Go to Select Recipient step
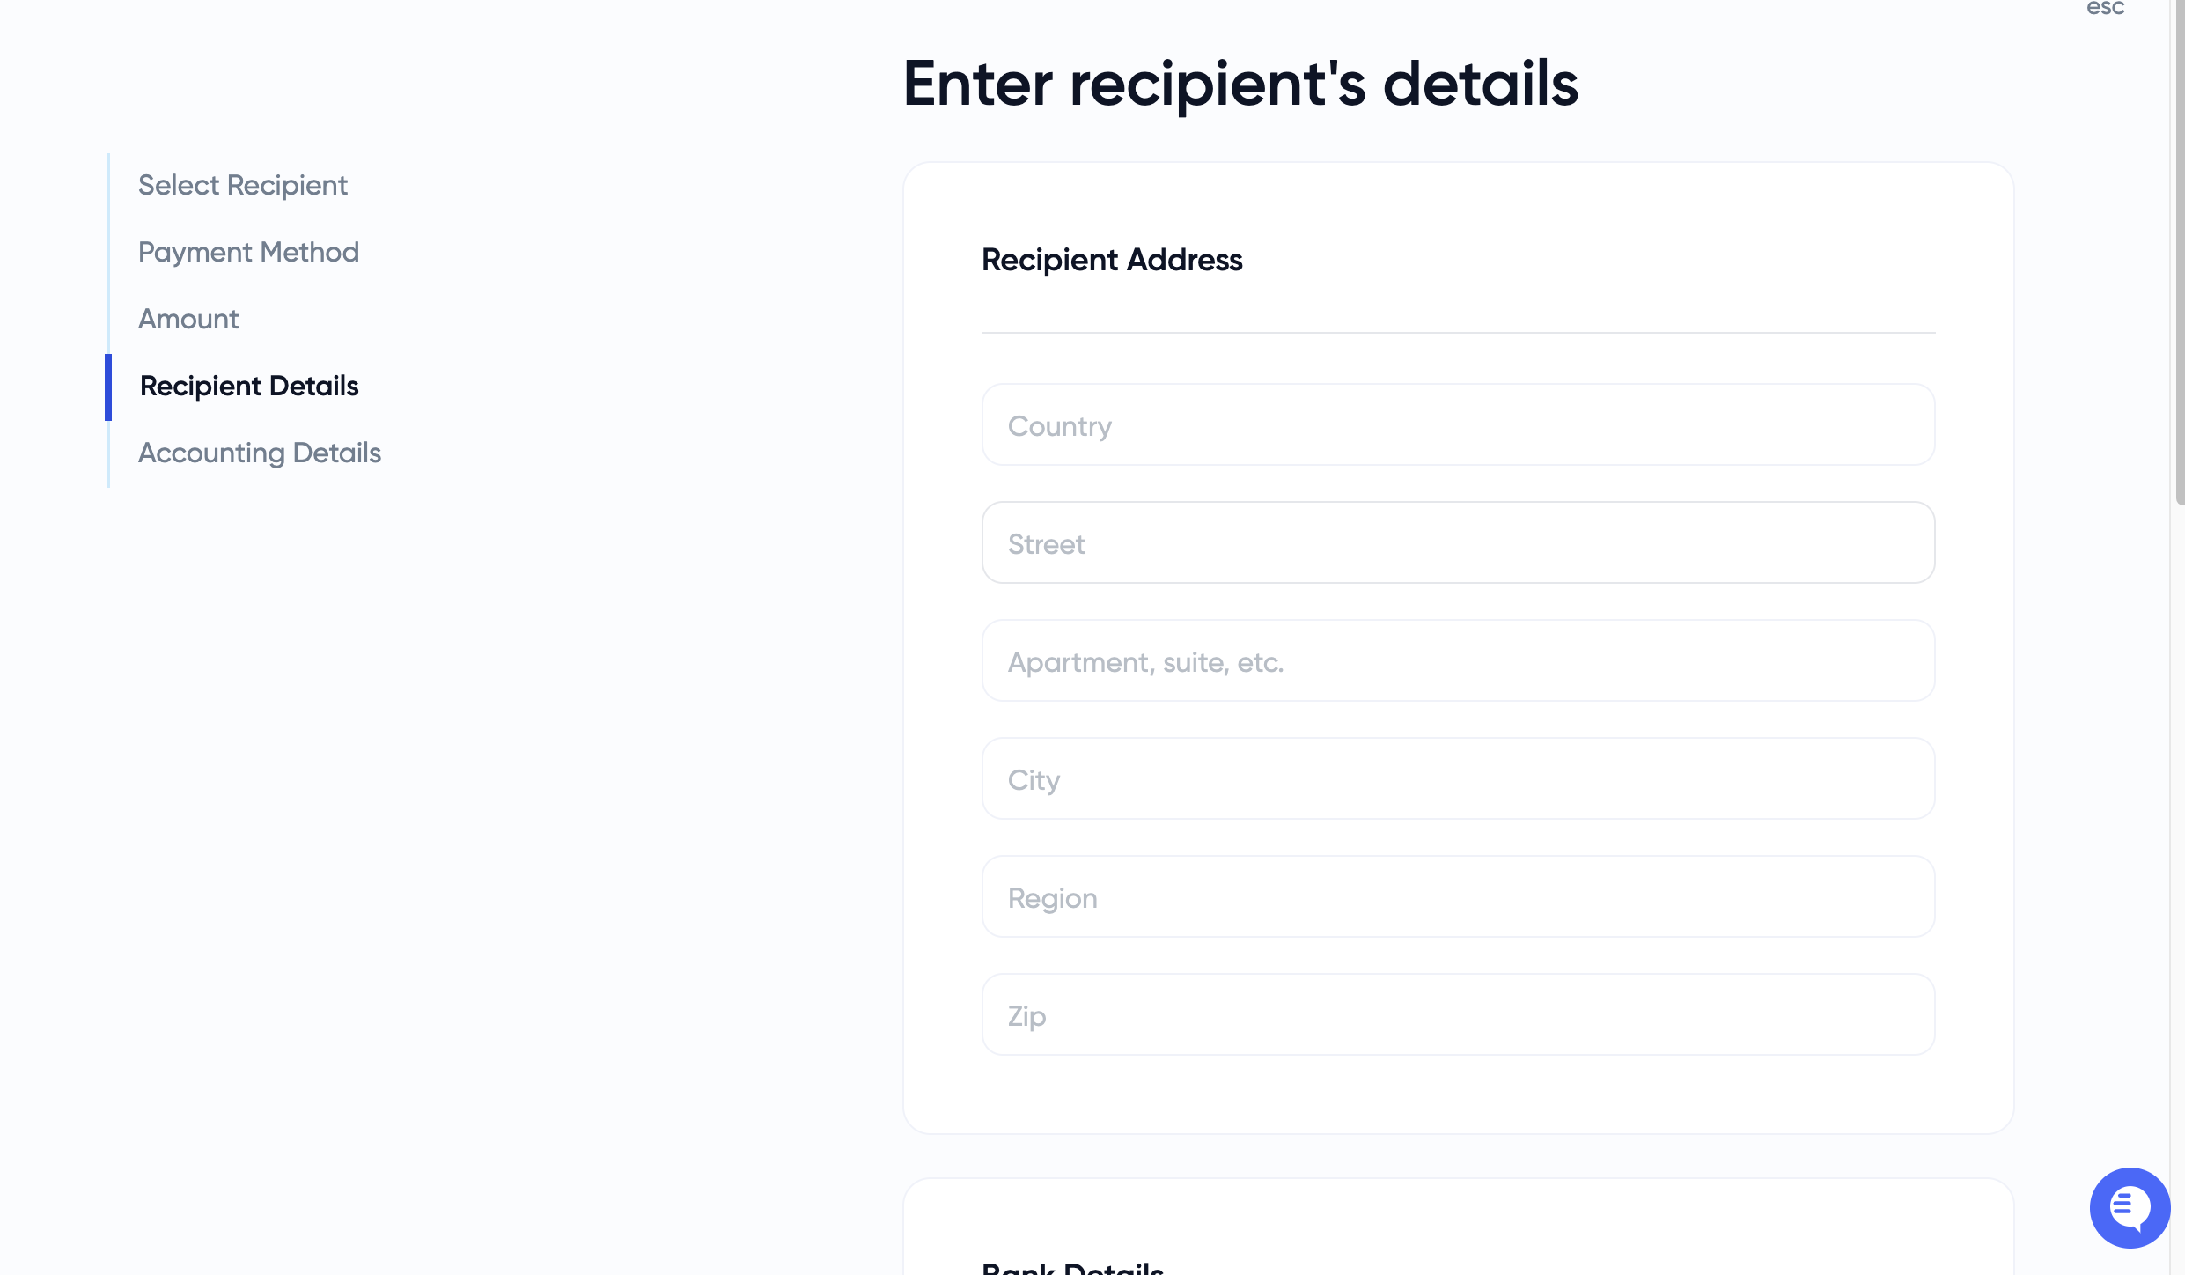This screenshot has height=1275, width=2185. (242, 185)
